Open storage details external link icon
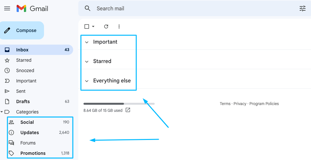 coord(128,110)
